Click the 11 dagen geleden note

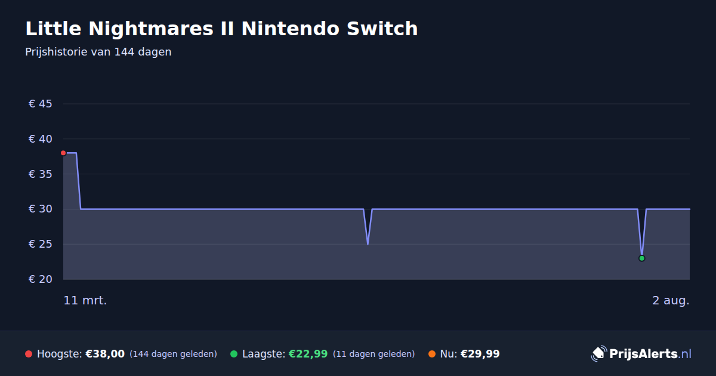[x=374, y=354]
